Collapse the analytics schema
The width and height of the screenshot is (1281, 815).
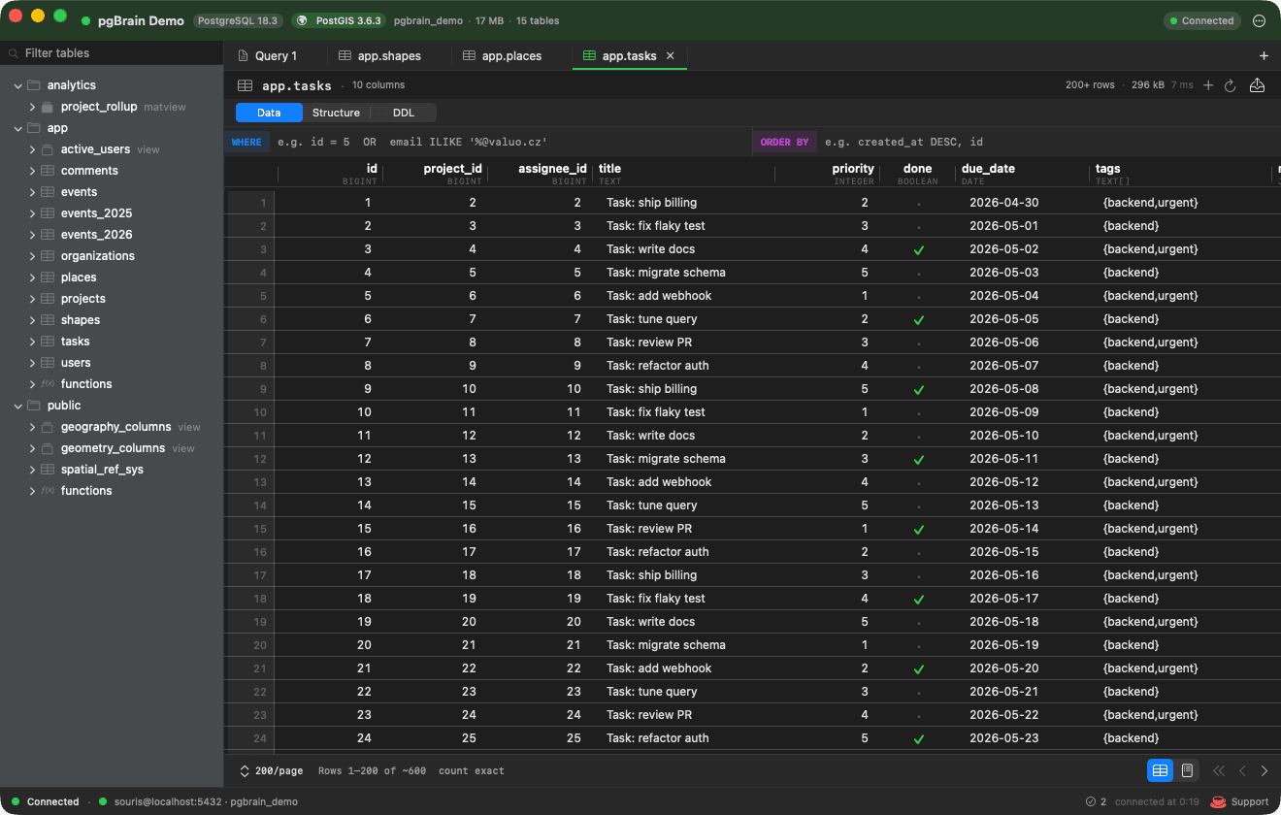click(17, 85)
